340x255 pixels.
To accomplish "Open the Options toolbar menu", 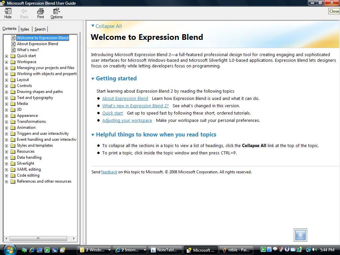I will 56,13.
